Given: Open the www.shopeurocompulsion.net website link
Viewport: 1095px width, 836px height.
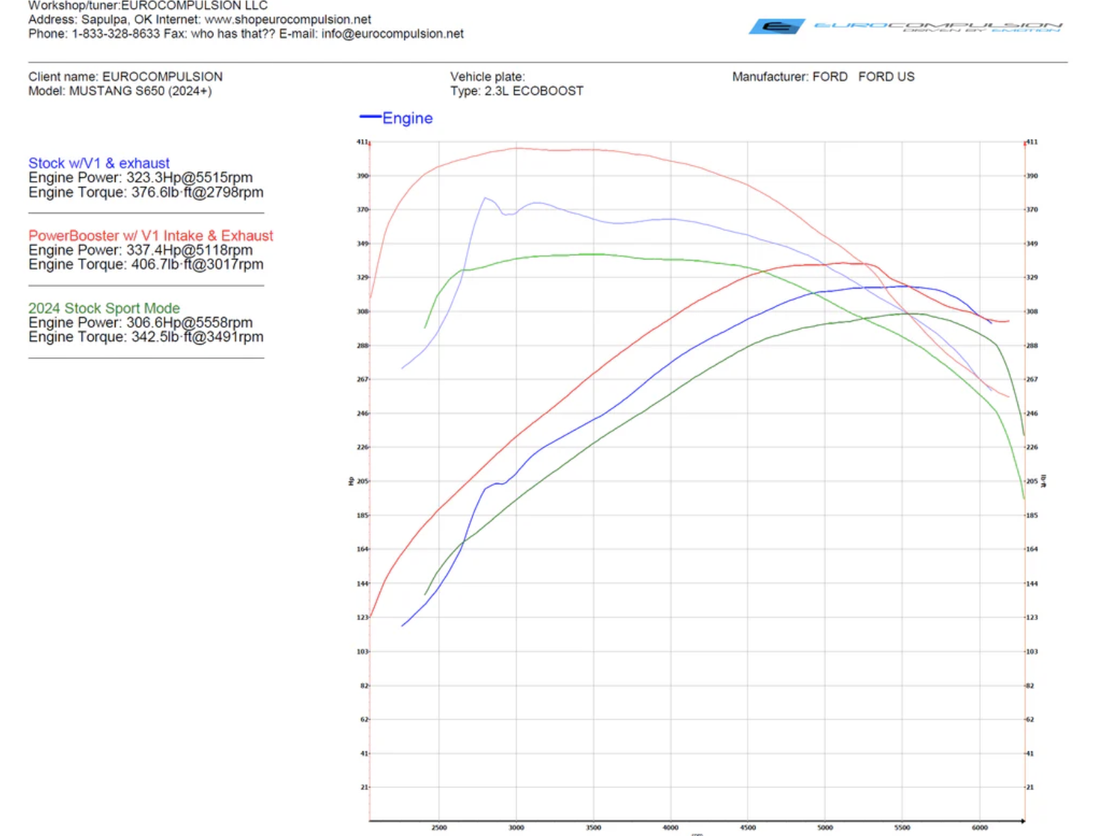Looking at the screenshot, I should pyautogui.click(x=288, y=20).
